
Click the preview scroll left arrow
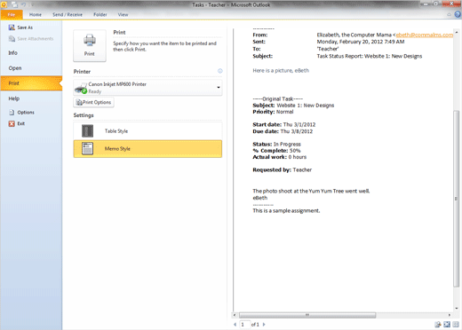coord(235,315)
